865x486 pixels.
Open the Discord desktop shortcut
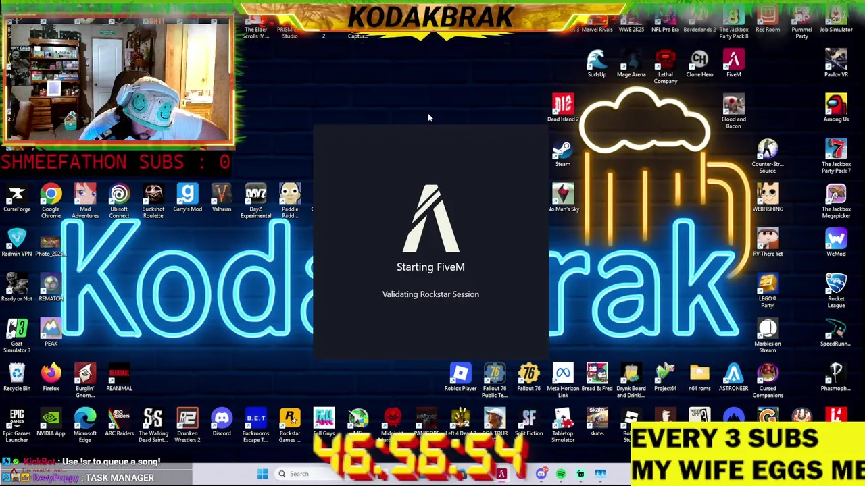coord(222,422)
